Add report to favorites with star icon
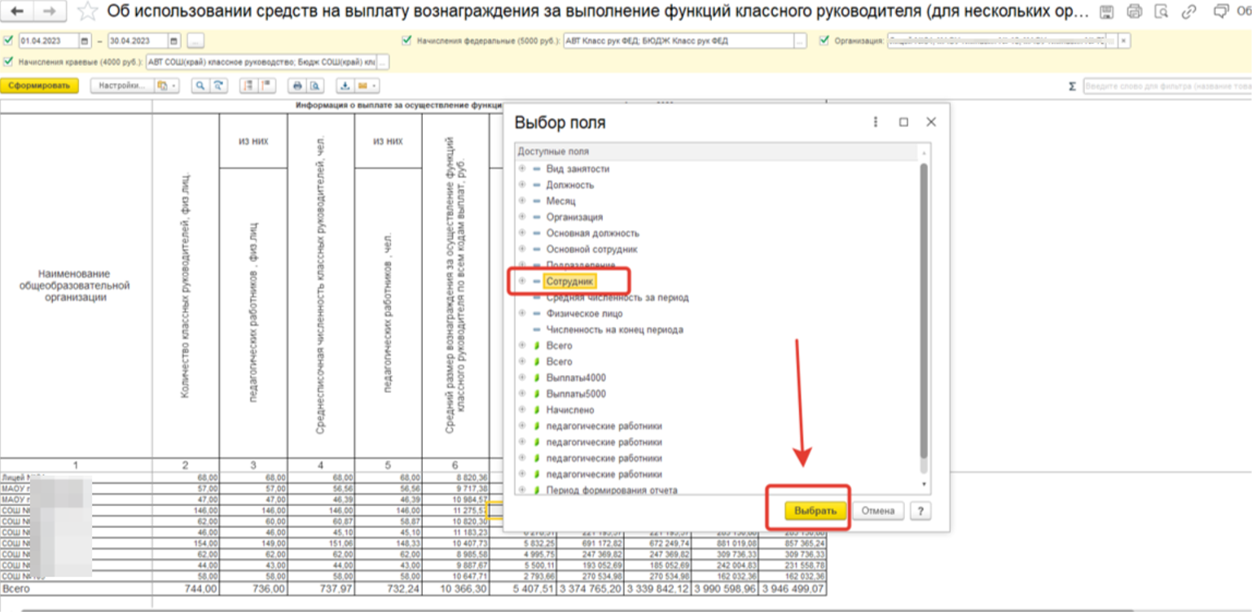The image size is (1252, 615). coord(87,12)
